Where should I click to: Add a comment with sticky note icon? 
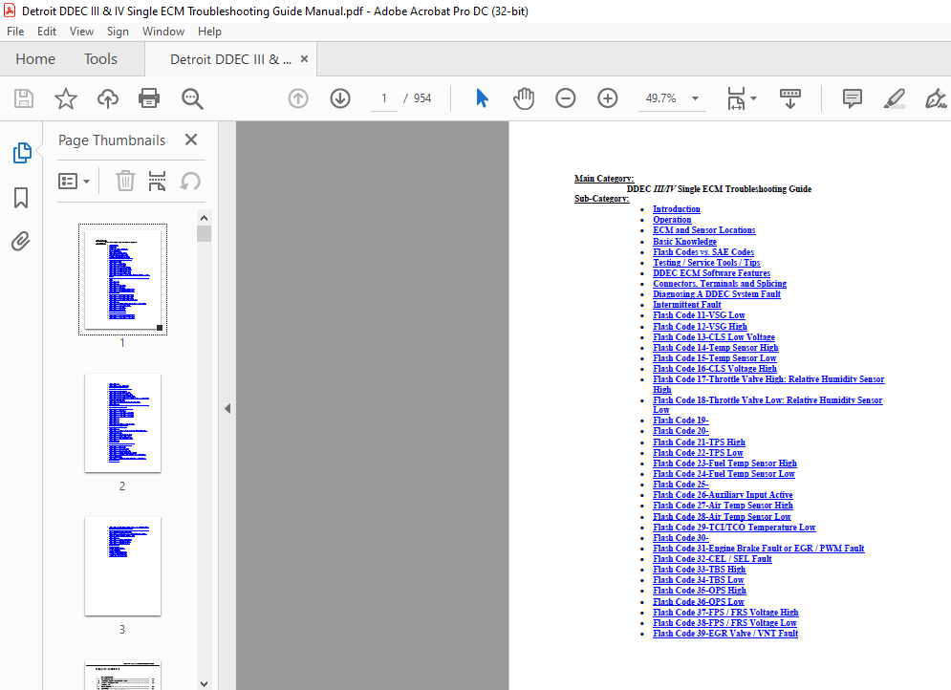pyautogui.click(x=853, y=98)
